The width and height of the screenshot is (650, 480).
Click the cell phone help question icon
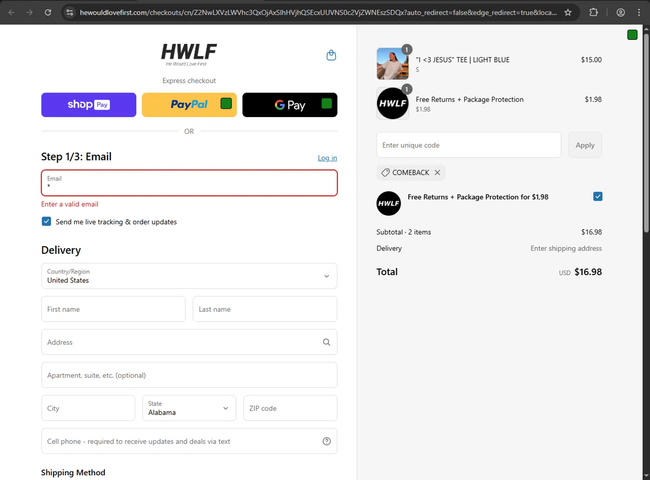tap(327, 441)
